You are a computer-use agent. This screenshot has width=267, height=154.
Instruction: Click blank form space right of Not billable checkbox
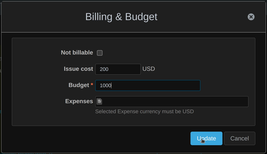[172, 53]
